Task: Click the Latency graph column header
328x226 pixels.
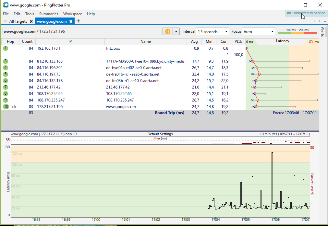Action: pos(282,41)
